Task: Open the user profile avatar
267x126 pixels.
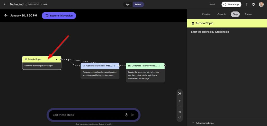Action: [x=261, y=4]
